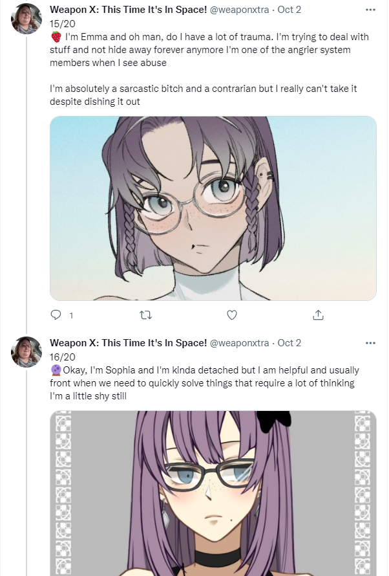389x576 pixels.
Task: Open display name on the 15/20 tweet
Action: click(x=129, y=10)
